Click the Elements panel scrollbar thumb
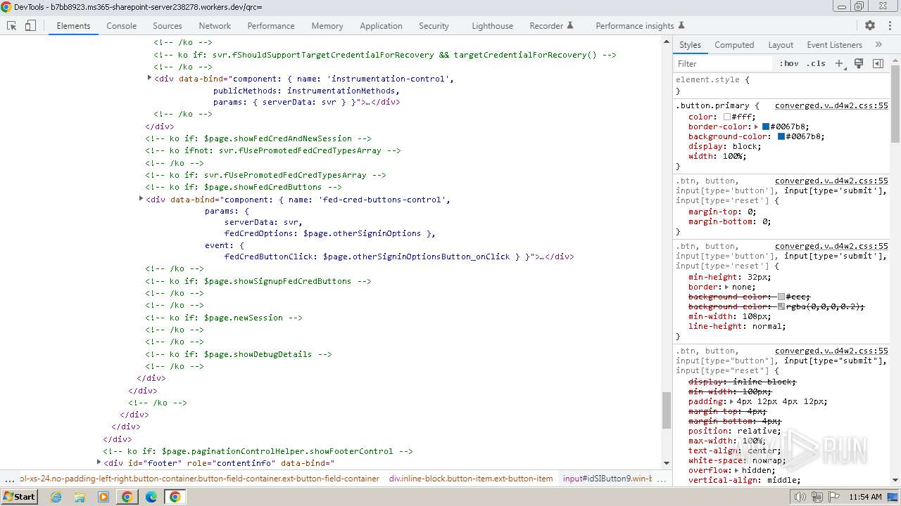Image resolution: width=901 pixels, height=506 pixels. click(667, 410)
